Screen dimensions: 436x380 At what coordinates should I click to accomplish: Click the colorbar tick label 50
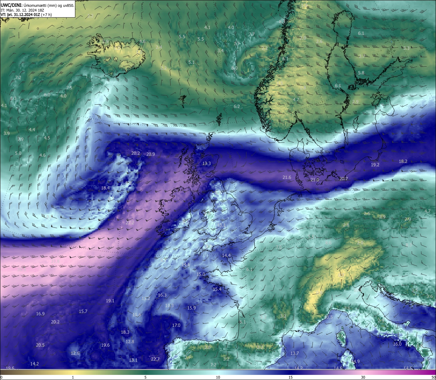[x=433, y=377]
